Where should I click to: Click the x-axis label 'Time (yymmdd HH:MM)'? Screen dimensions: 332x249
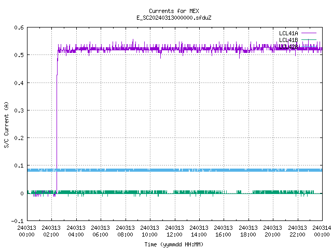point(174,244)
